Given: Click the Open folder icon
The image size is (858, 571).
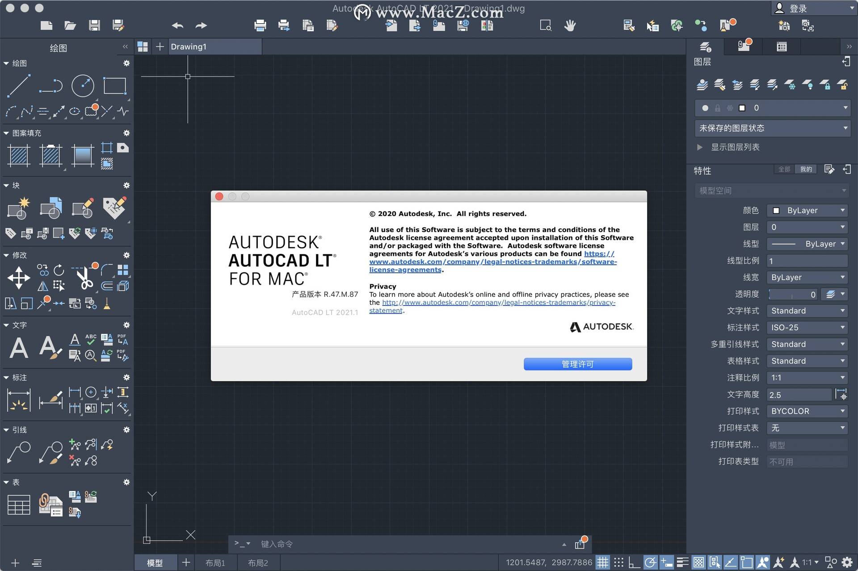Looking at the screenshot, I should (x=70, y=25).
